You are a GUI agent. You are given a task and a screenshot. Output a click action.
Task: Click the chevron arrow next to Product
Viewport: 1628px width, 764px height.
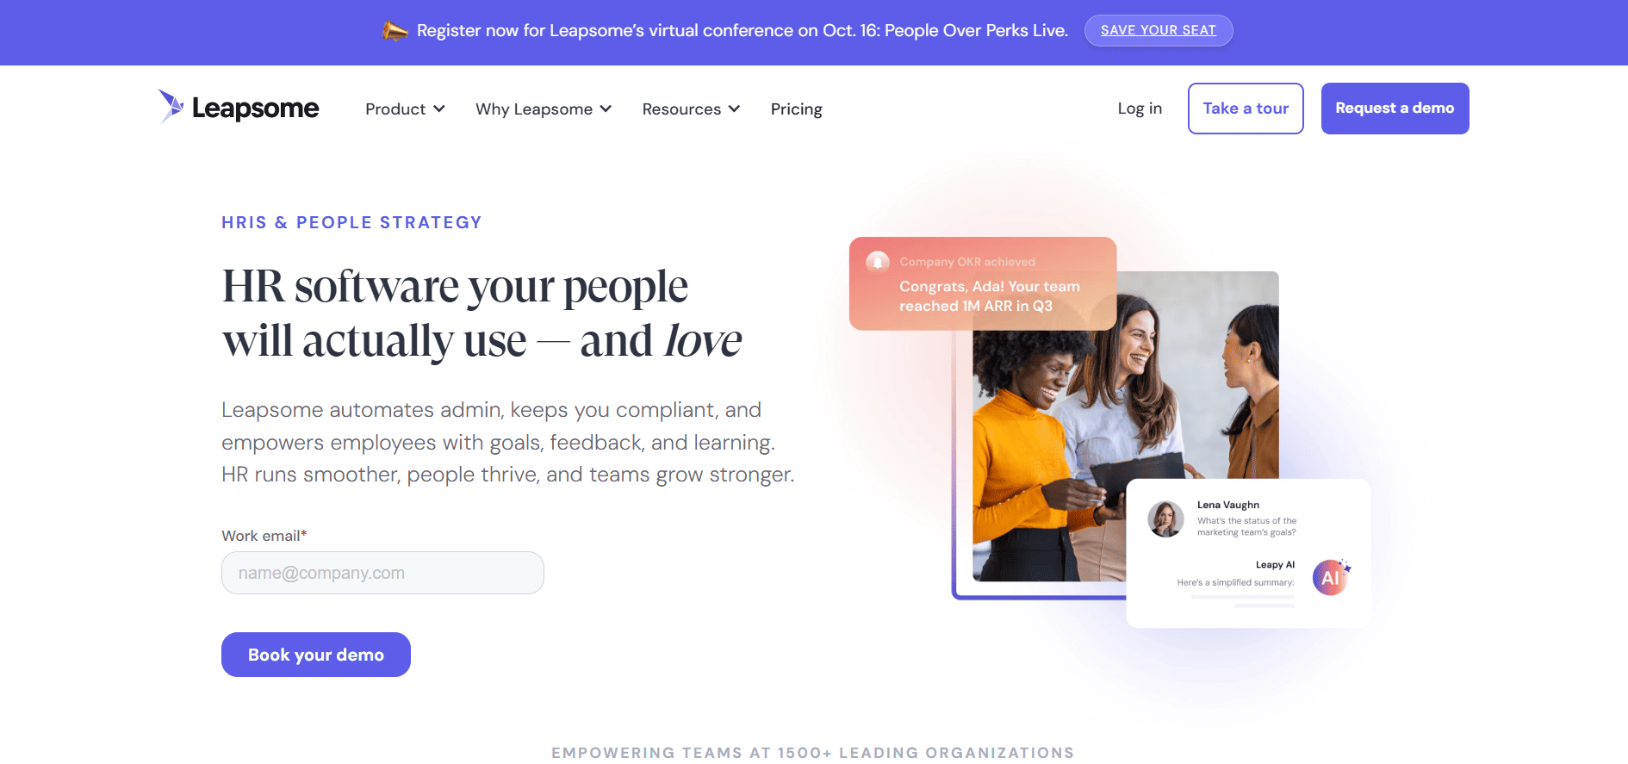click(x=439, y=109)
